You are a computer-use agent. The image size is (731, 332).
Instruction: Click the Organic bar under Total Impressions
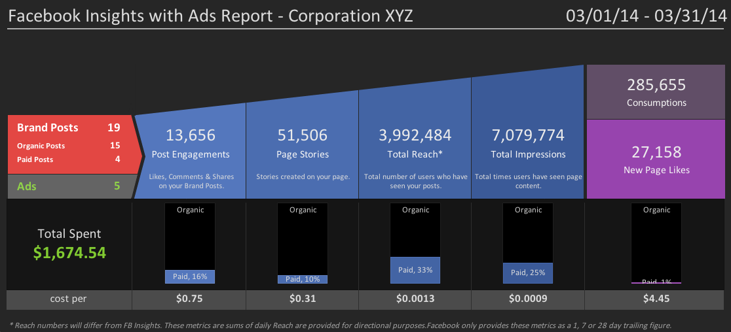pos(528,233)
